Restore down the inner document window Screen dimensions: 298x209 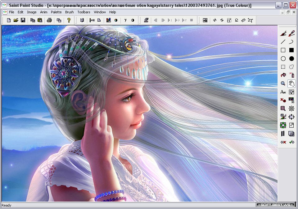[288, 12]
